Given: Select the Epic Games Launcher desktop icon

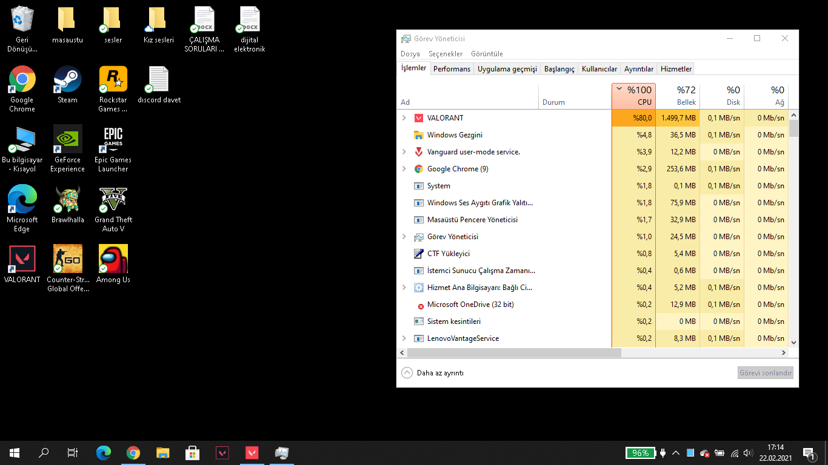Looking at the screenshot, I should [x=113, y=149].
